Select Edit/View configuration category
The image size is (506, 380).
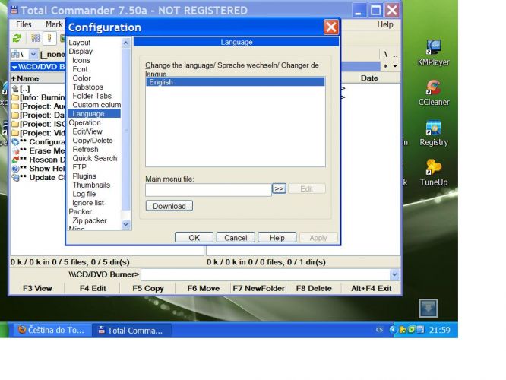click(x=87, y=131)
